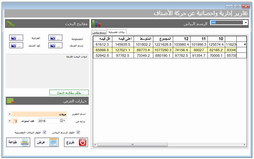
Task: Select the بيانات تفصيلية tab
Action: (116, 32)
